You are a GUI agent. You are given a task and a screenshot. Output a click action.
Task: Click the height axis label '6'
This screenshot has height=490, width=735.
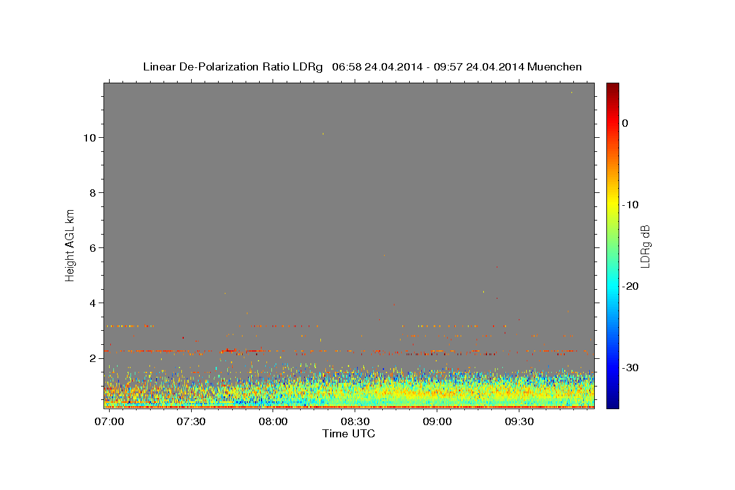click(92, 248)
